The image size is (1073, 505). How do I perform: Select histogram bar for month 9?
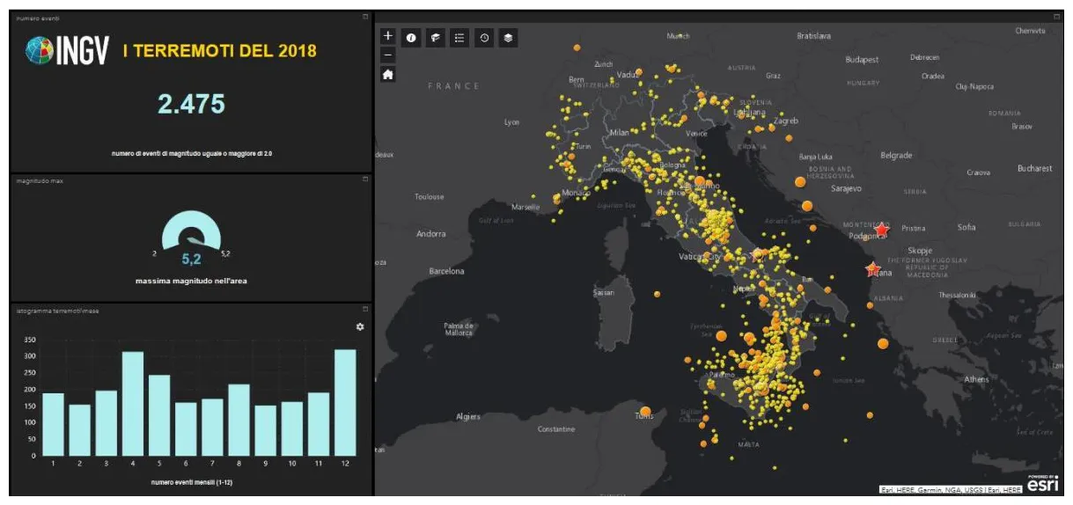tap(265, 430)
